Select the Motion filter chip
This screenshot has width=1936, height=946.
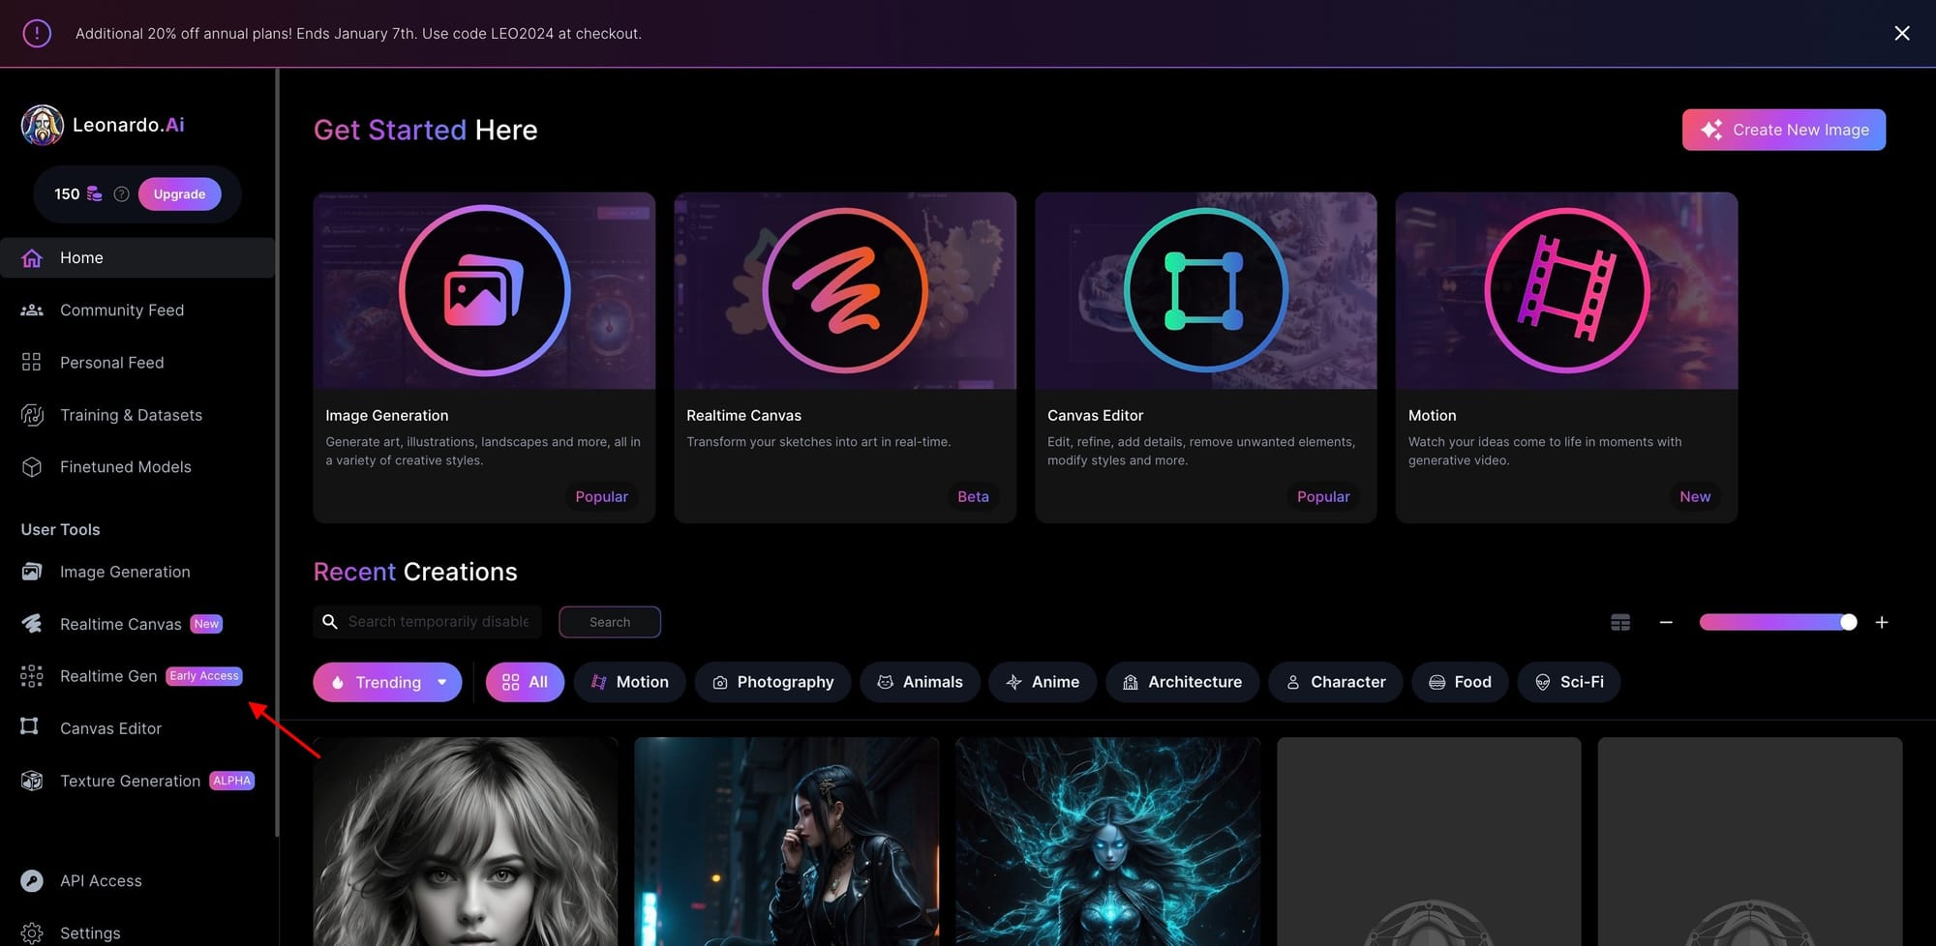[630, 682]
